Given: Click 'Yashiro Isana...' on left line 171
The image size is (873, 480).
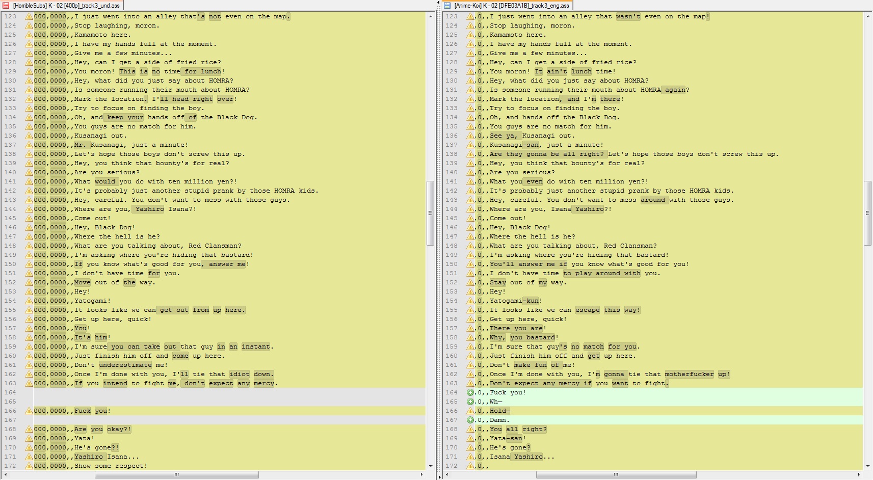Looking at the screenshot, I should pos(107,457).
